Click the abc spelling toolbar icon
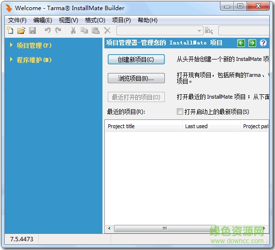The image size is (275, 250). tap(209, 30)
